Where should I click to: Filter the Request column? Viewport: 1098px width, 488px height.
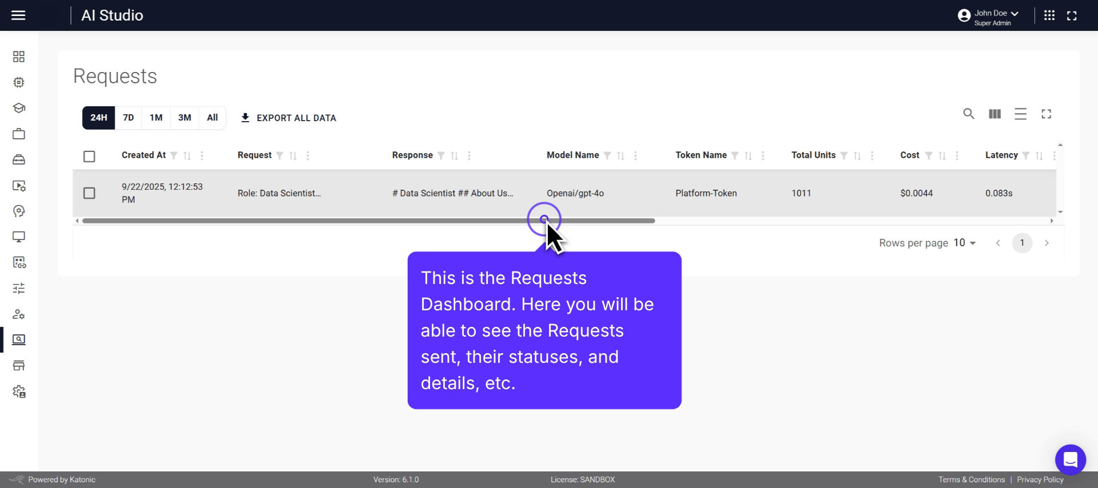(x=280, y=155)
